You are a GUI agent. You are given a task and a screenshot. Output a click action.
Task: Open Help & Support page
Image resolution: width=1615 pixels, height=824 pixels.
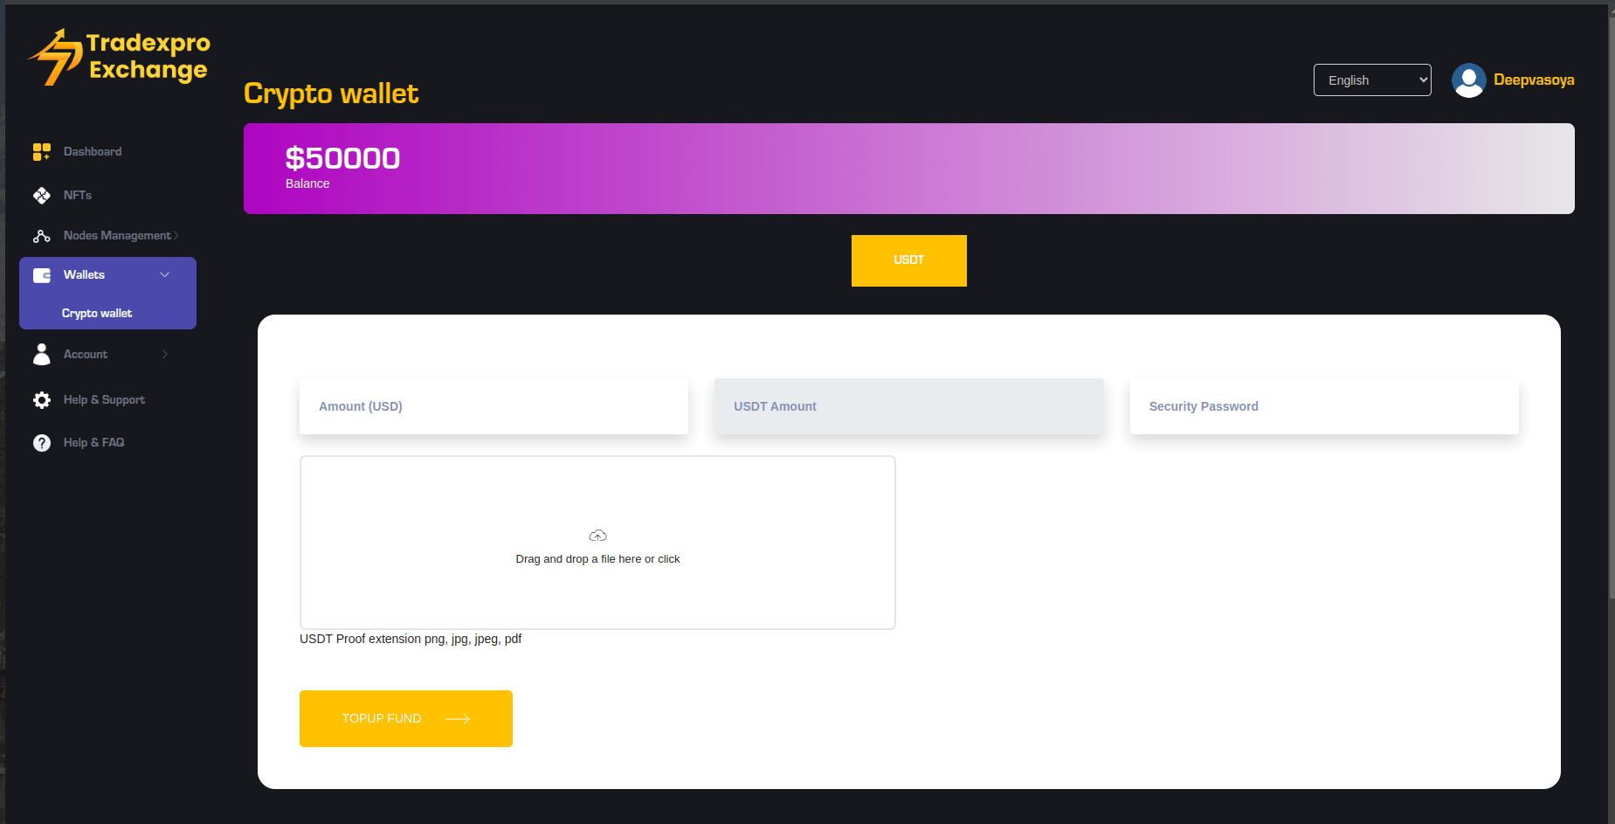104,400
